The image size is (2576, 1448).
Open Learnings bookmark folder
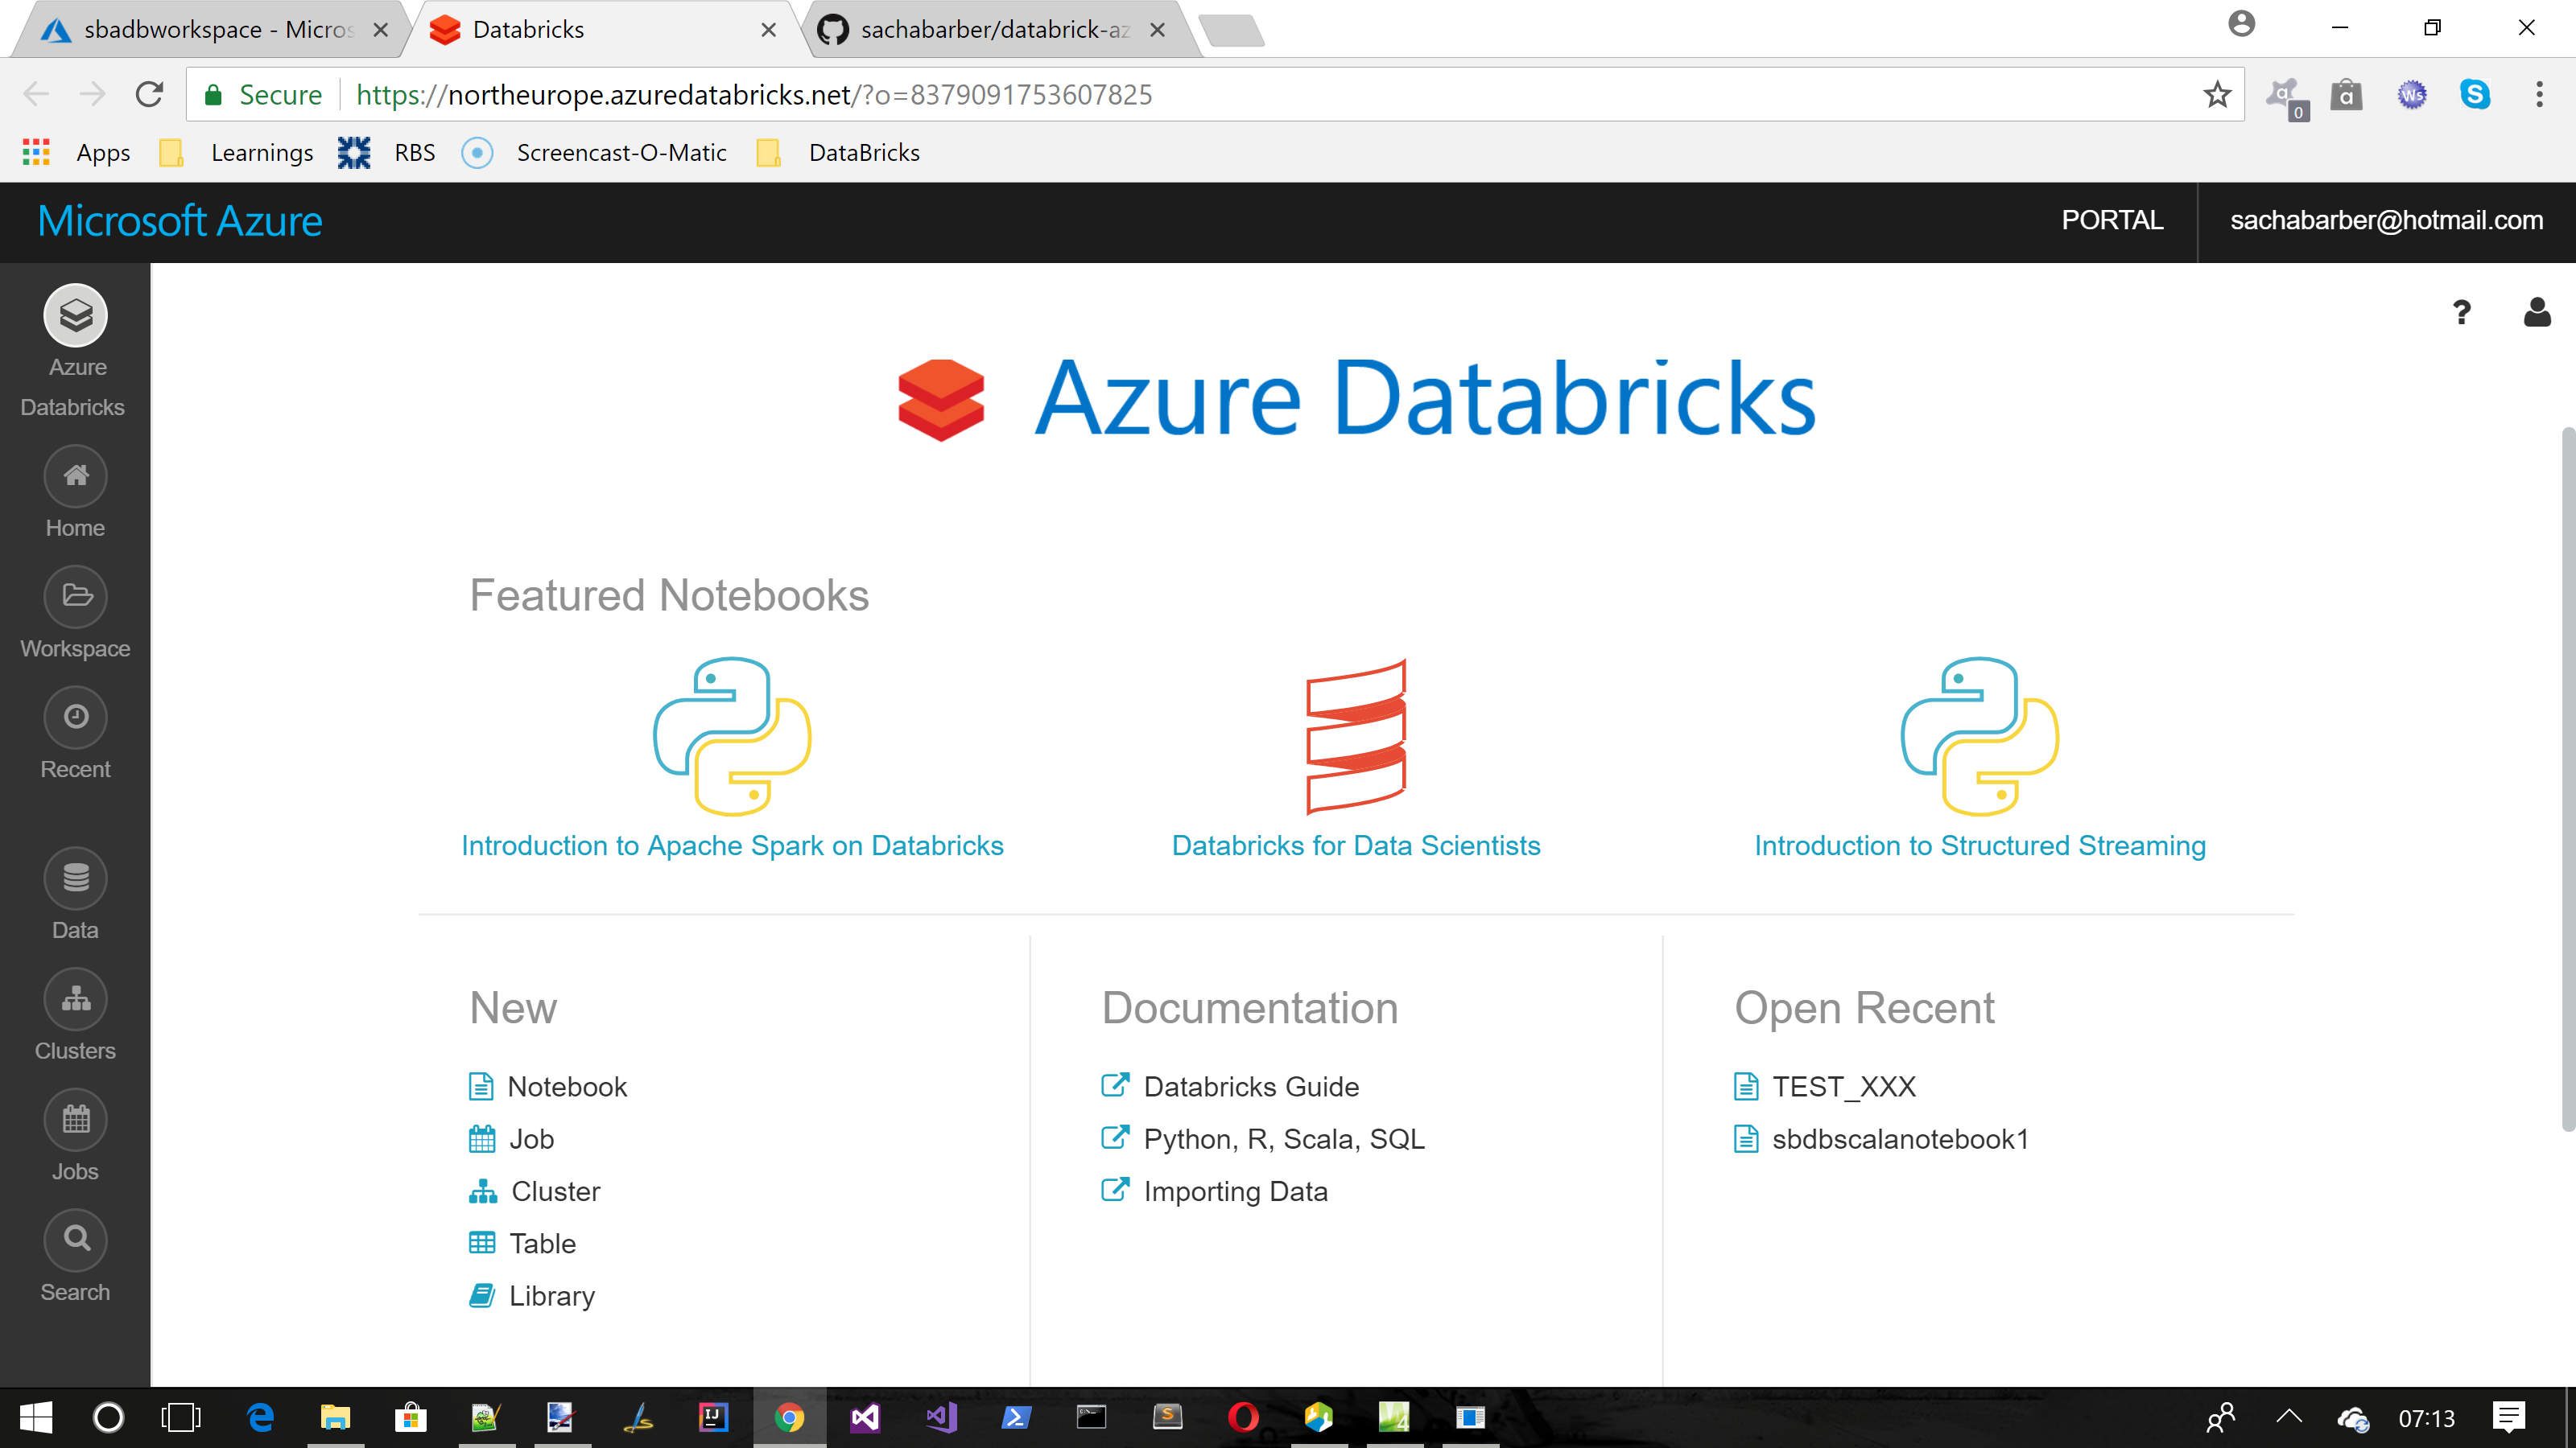point(237,152)
